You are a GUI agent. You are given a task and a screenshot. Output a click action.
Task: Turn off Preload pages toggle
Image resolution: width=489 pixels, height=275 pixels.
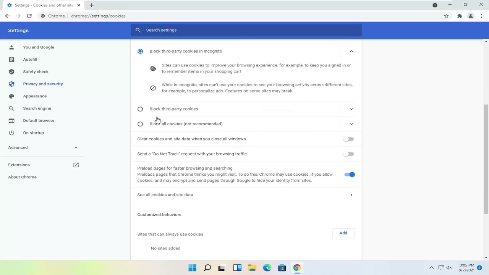pos(350,175)
